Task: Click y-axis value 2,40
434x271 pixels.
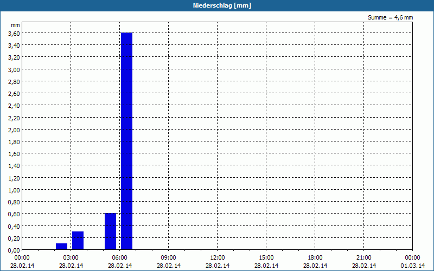Action: [x=14, y=105]
